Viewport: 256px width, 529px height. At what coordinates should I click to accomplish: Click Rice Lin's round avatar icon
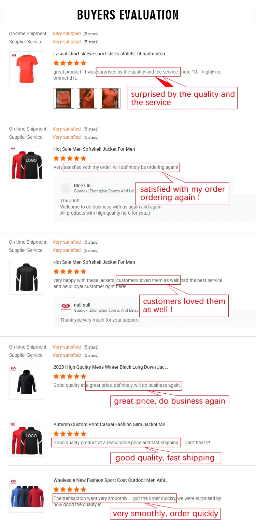point(66,188)
